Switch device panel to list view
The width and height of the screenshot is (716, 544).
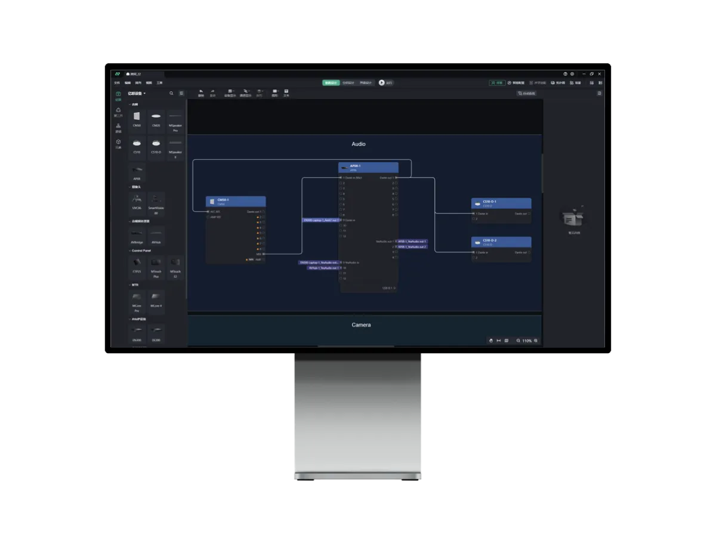tap(182, 93)
